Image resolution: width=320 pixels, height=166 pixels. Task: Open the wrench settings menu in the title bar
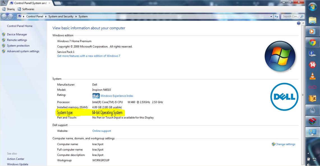(3, 3)
